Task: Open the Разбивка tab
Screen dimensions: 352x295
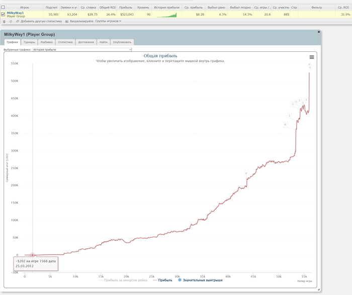Action: (46, 42)
